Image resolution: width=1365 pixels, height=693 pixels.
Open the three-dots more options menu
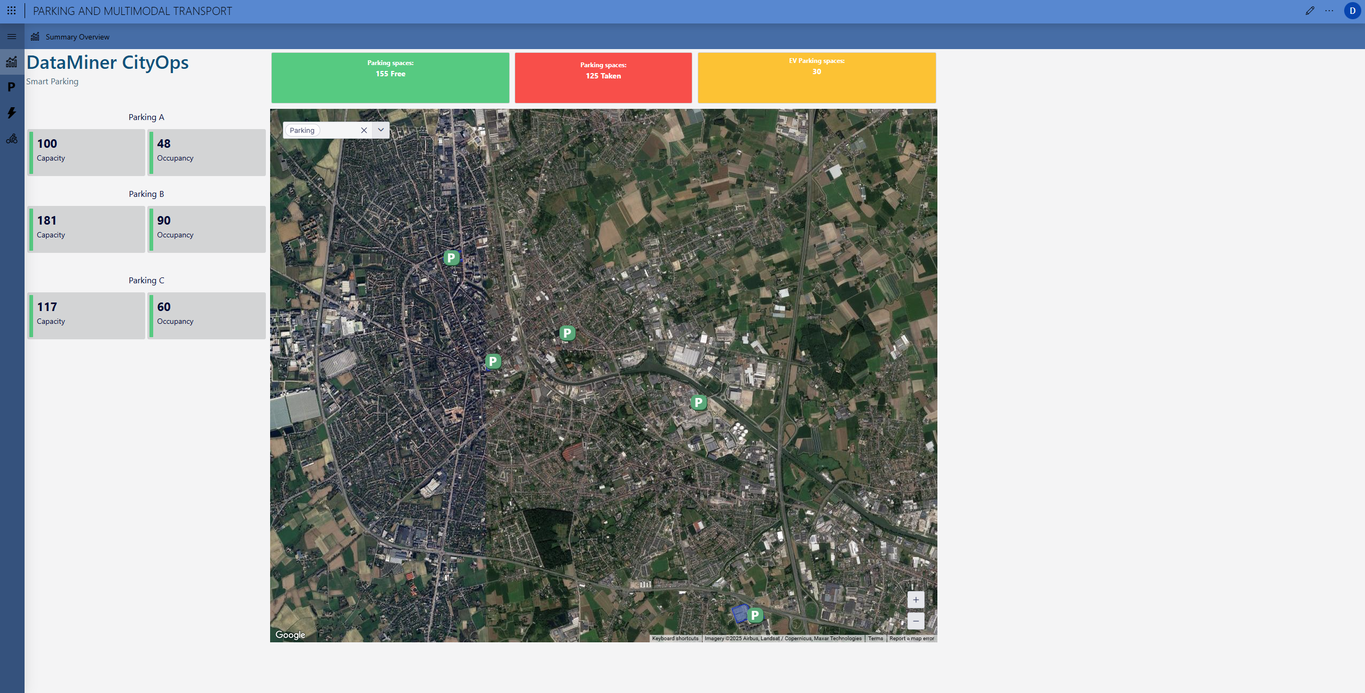click(1329, 11)
